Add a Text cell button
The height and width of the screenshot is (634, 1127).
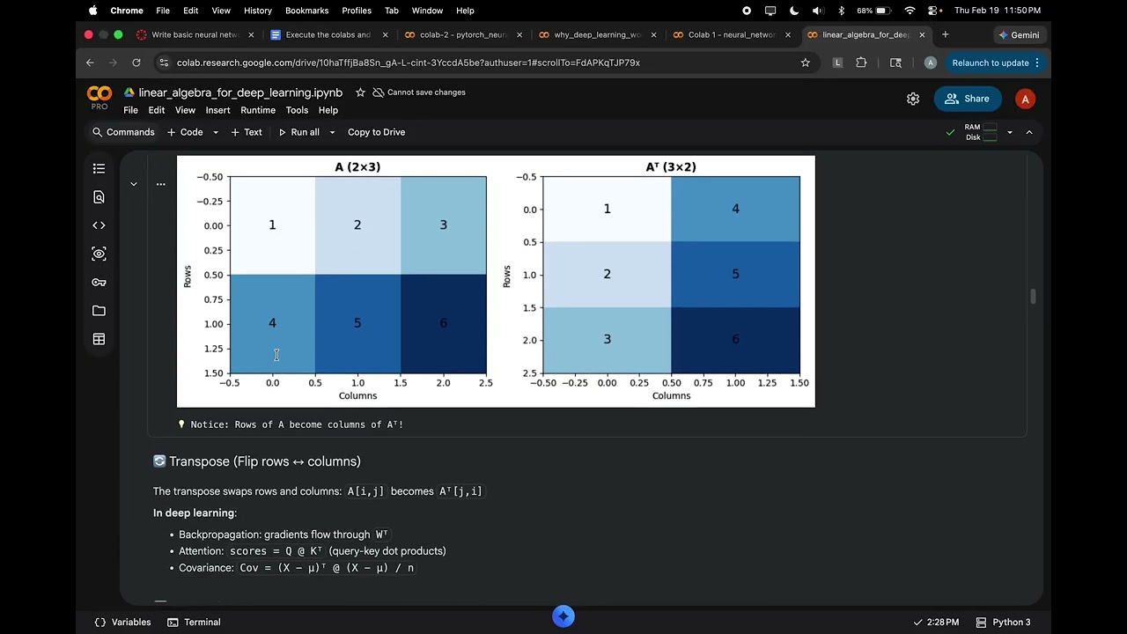[x=247, y=132]
